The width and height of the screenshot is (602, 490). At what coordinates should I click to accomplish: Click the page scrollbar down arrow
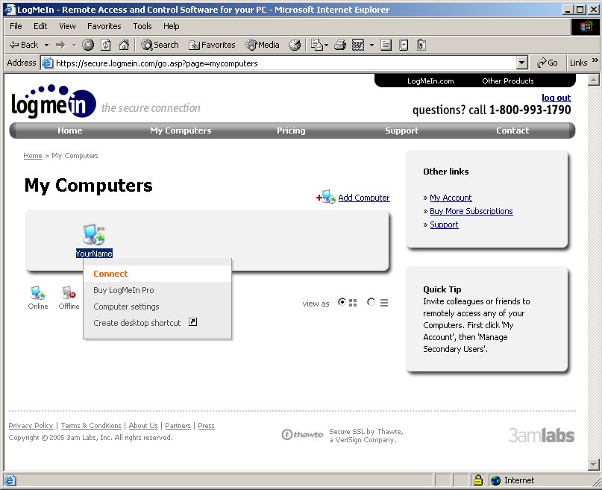click(593, 465)
